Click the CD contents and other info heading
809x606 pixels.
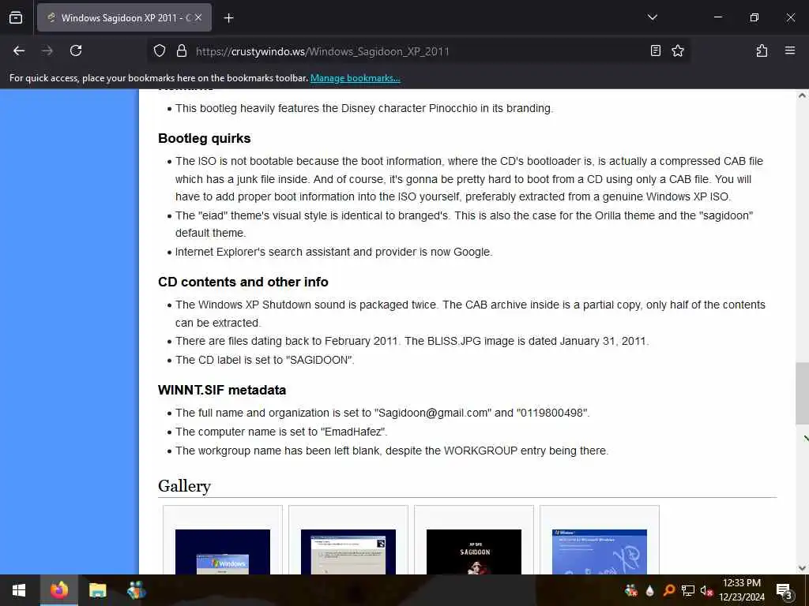coord(243,282)
